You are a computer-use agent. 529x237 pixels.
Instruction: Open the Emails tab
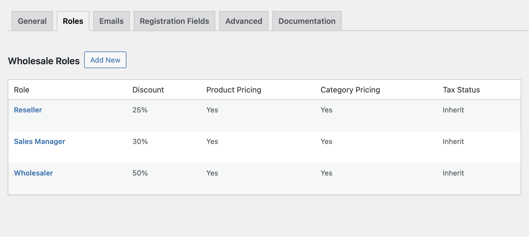111,21
